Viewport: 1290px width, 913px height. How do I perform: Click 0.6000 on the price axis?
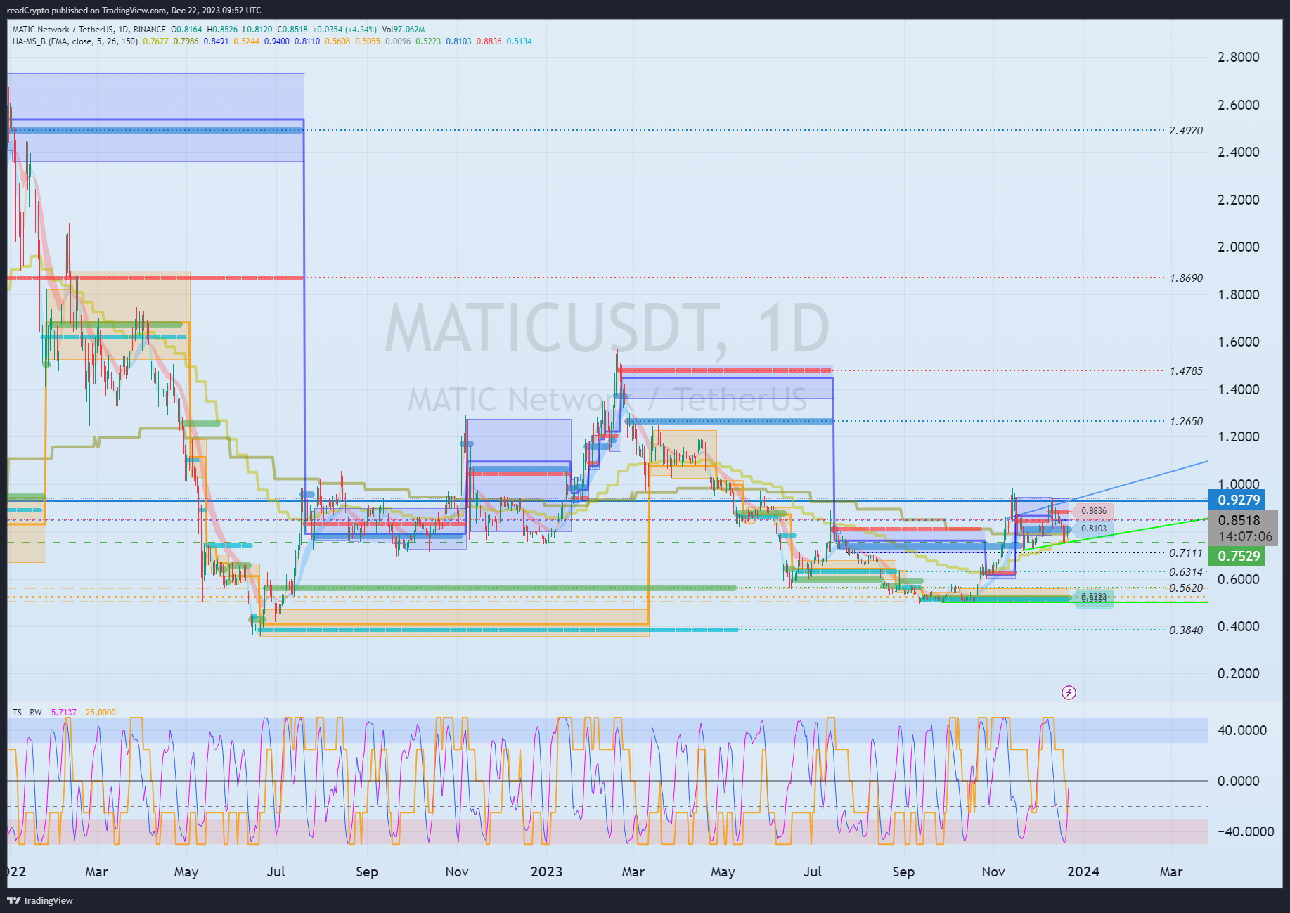tap(1238, 579)
